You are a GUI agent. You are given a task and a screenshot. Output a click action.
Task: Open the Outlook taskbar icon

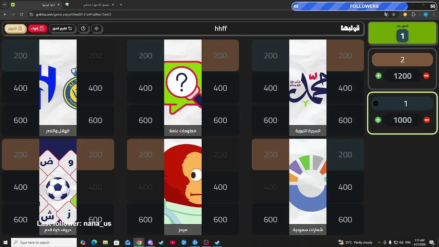pos(128,243)
